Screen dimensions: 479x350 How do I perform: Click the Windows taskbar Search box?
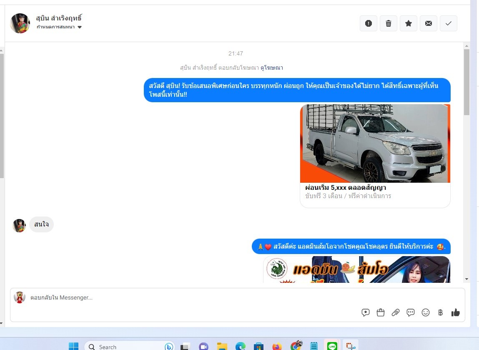(125, 346)
